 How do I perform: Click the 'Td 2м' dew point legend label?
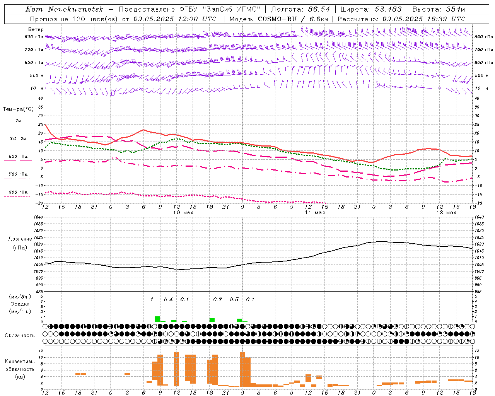pyautogui.click(x=18, y=138)
